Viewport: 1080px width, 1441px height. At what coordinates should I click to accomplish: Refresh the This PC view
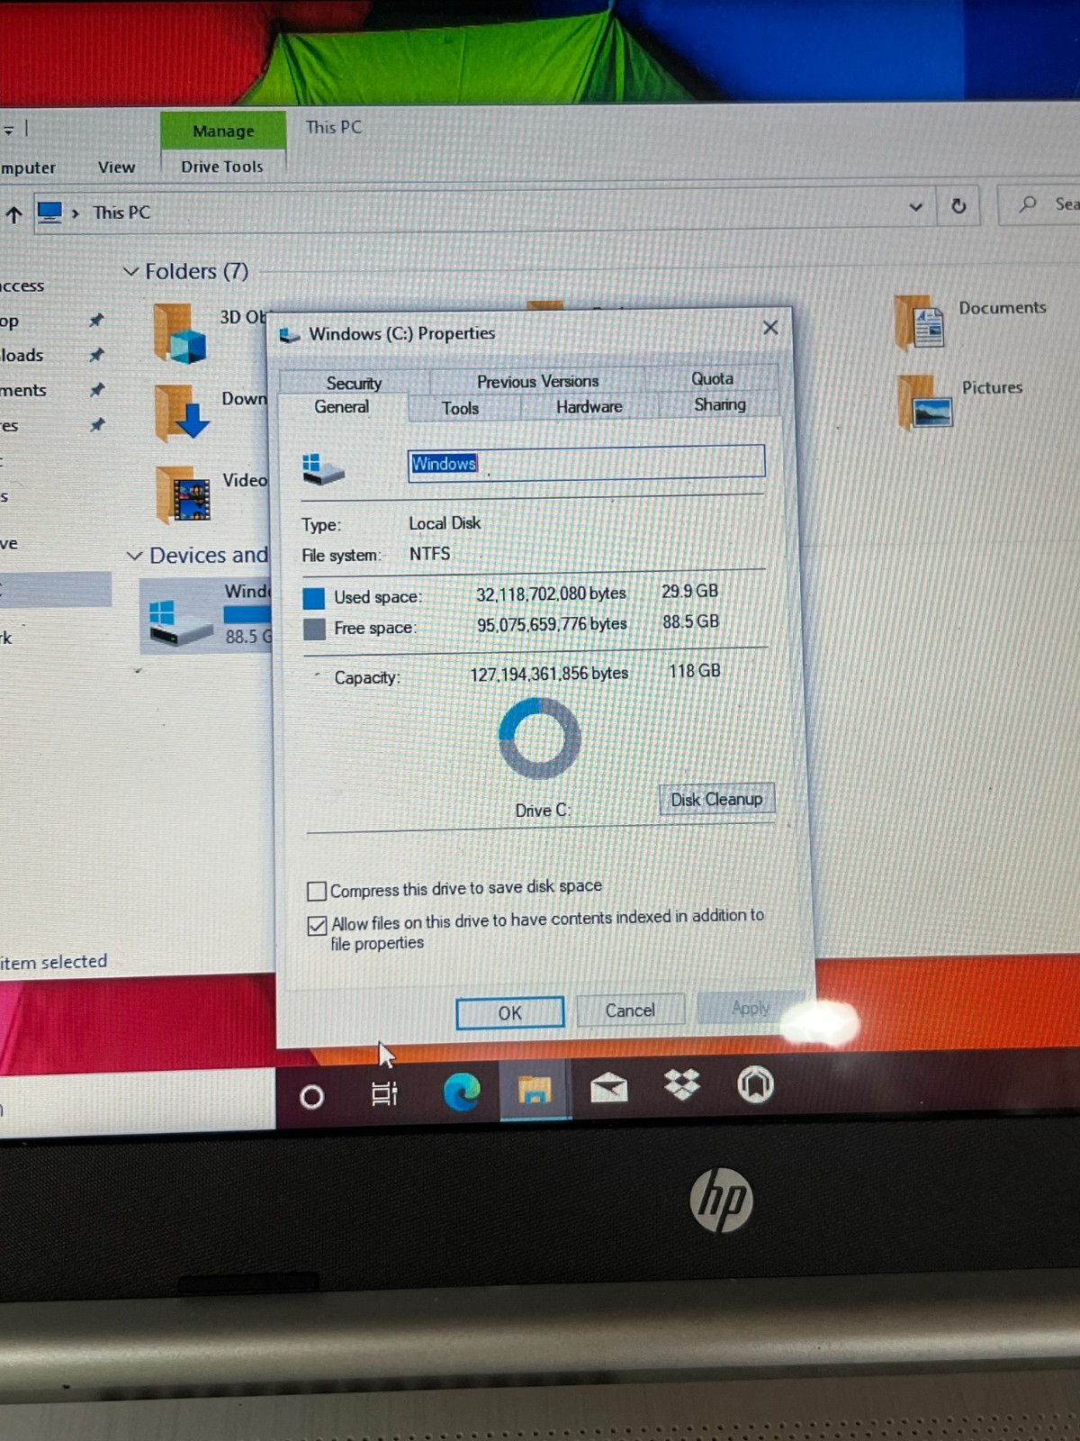tap(959, 206)
